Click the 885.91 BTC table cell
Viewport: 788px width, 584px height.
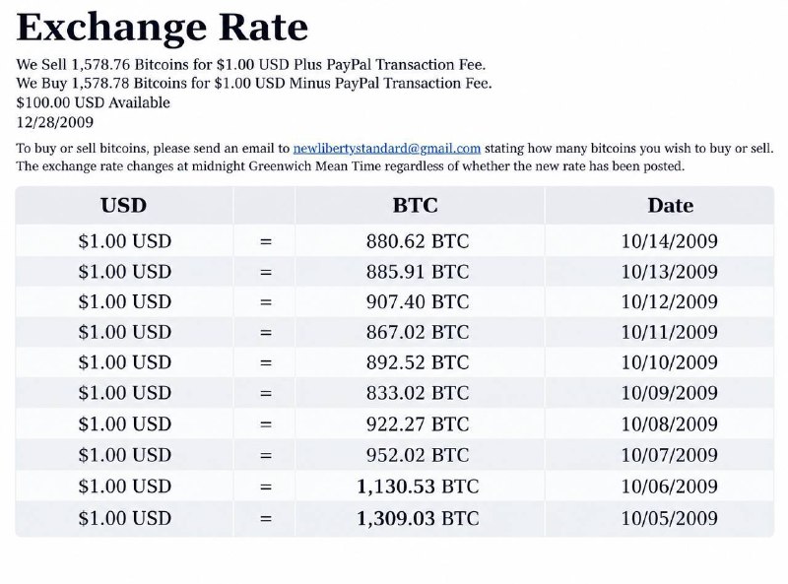point(418,272)
